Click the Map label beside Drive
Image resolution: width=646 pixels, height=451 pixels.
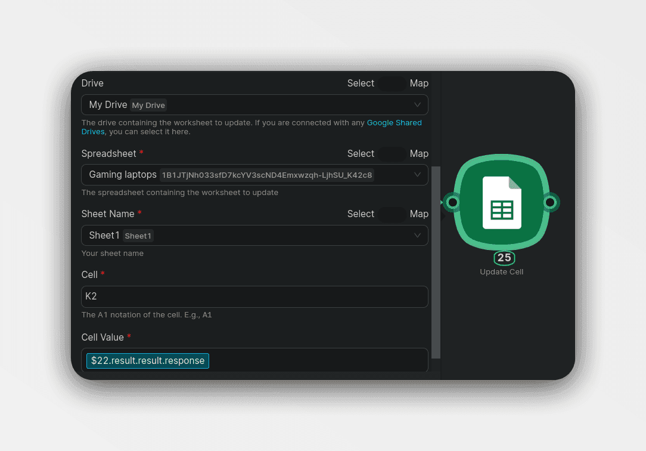[x=419, y=84]
